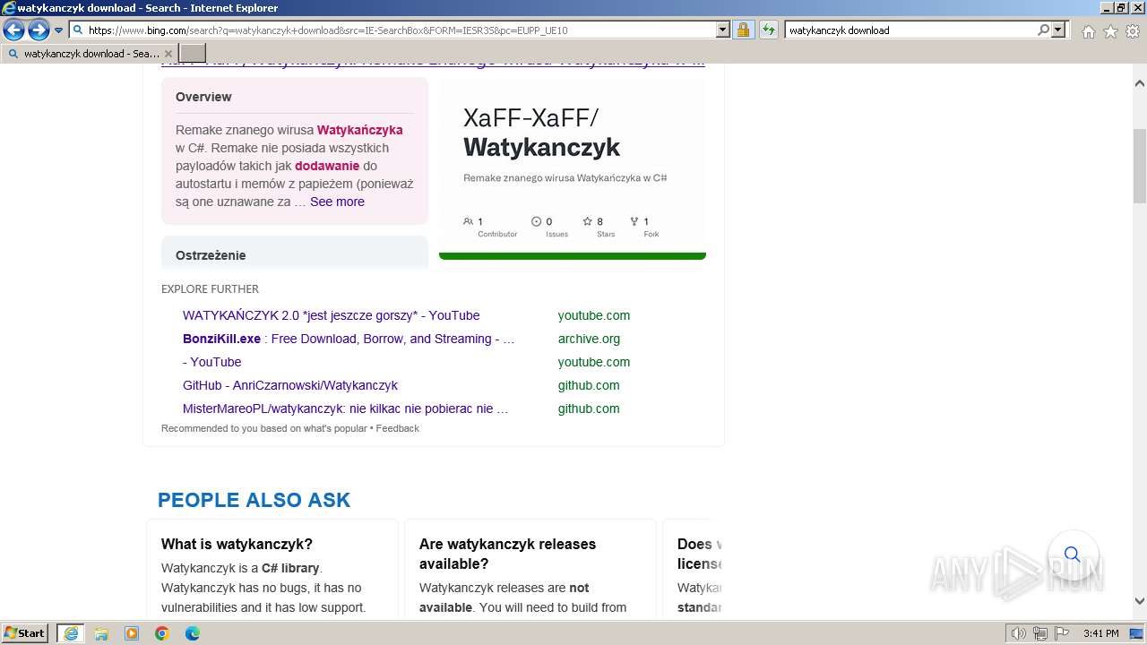Open Internet Explorer taskbar icon
The width and height of the screenshot is (1147, 645).
70,633
